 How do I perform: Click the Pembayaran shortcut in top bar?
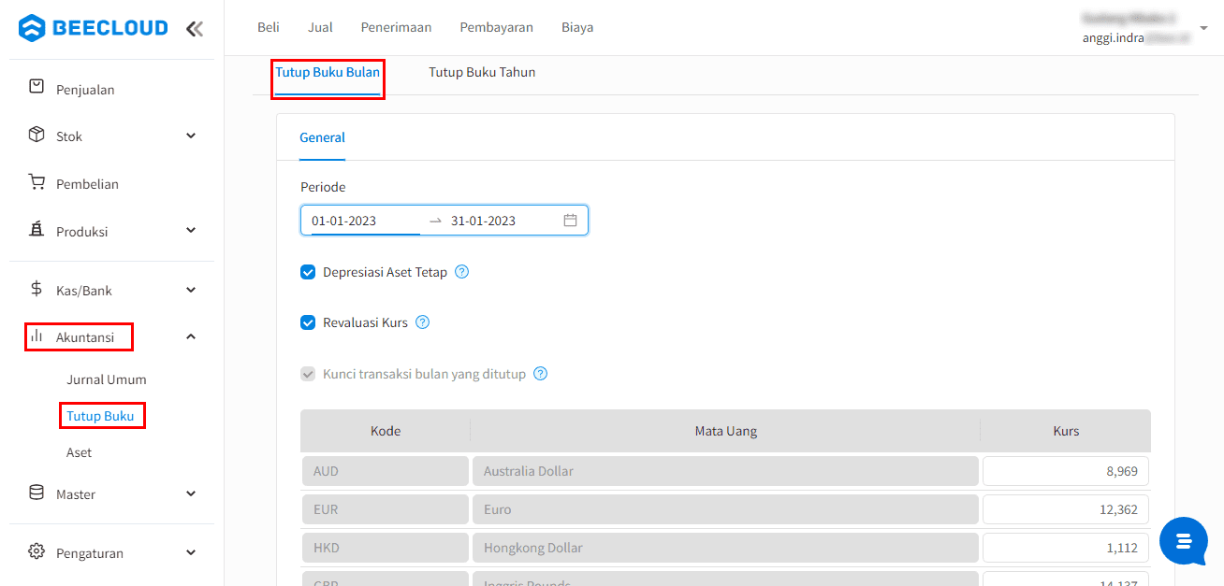tap(496, 27)
